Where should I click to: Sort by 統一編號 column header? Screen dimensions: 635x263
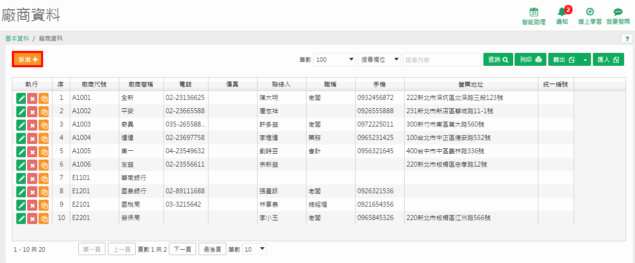(556, 84)
